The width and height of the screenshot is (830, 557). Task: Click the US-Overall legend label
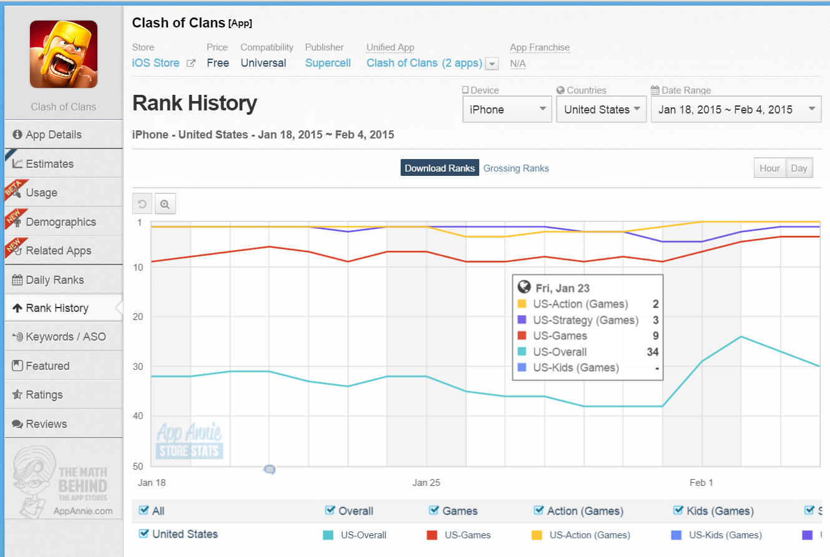click(364, 535)
